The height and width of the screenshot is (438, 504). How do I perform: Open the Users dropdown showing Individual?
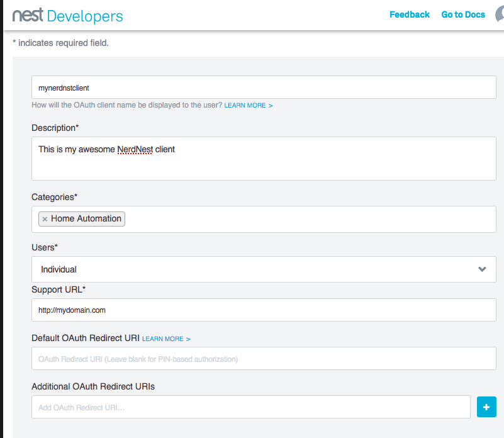[x=264, y=269]
